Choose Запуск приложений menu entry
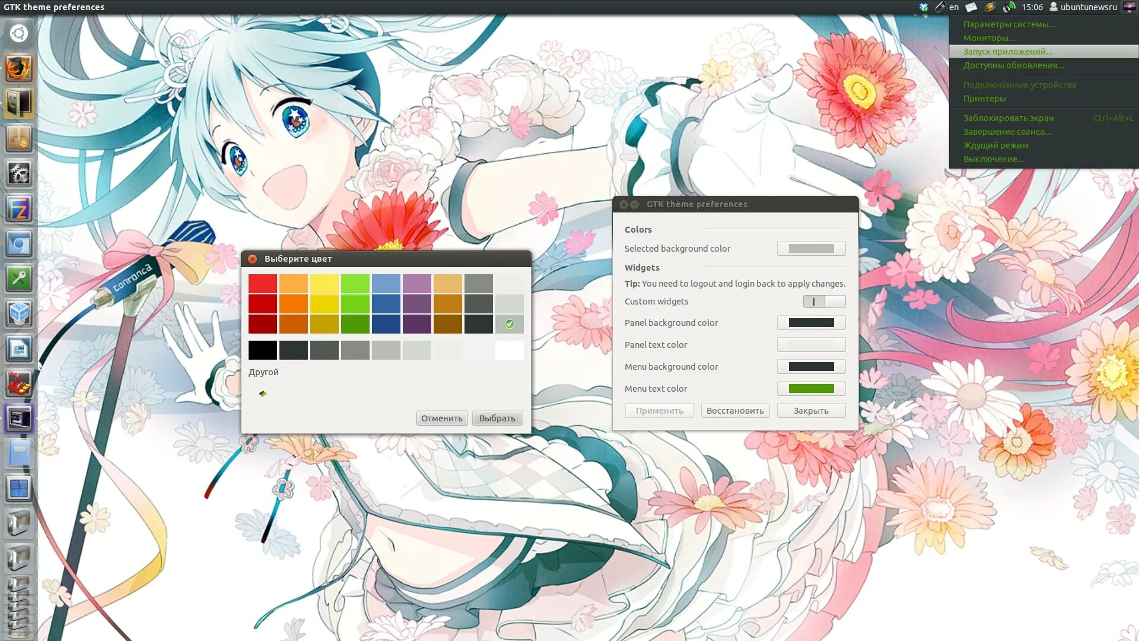1139x641 pixels. coord(1007,52)
